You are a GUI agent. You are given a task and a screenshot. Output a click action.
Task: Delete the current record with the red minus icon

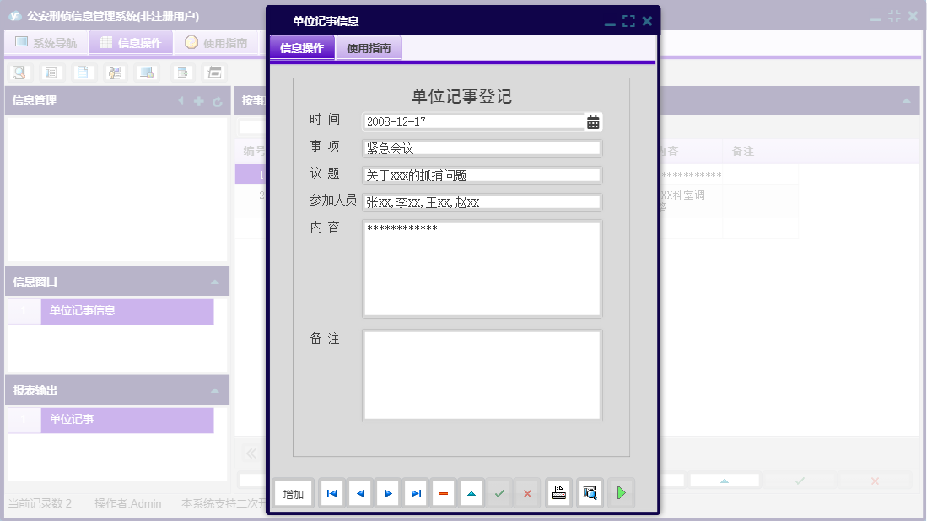click(x=444, y=493)
